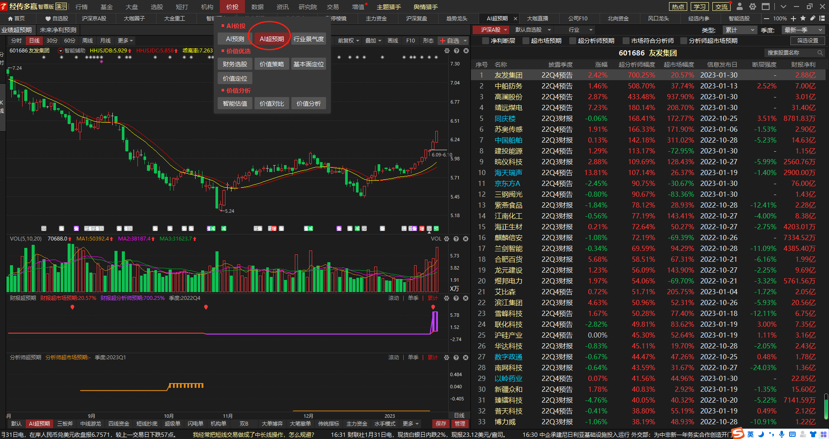Open the 数据 top menu

click(258, 7)
